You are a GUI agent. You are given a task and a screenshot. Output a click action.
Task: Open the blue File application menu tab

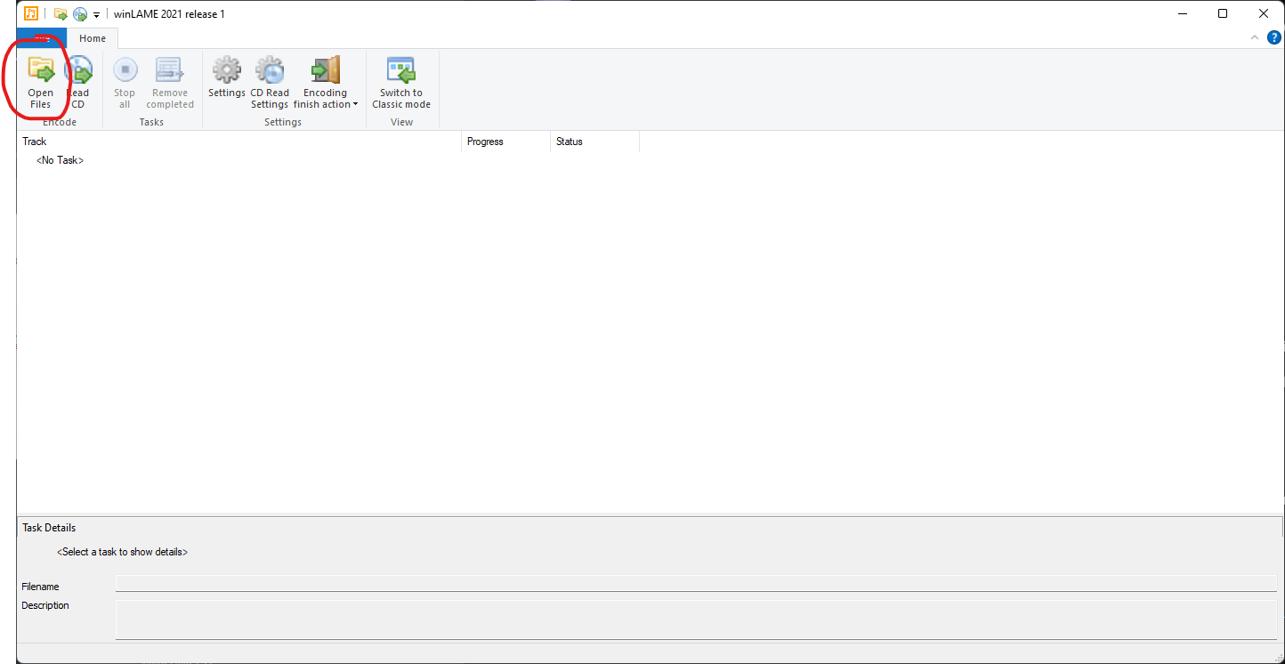coord(42,38)
